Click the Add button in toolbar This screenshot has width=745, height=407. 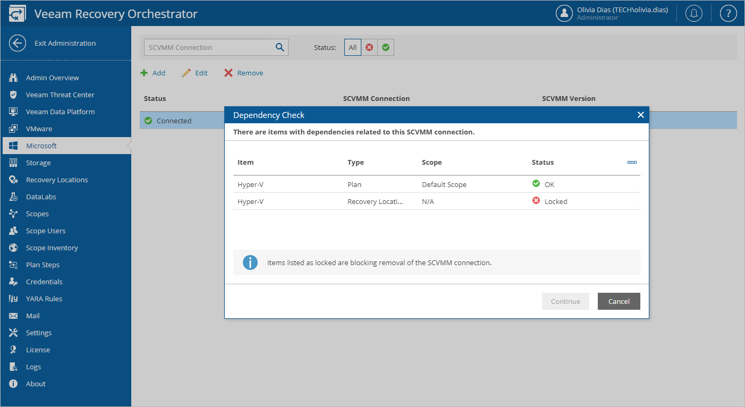(153, 73)
